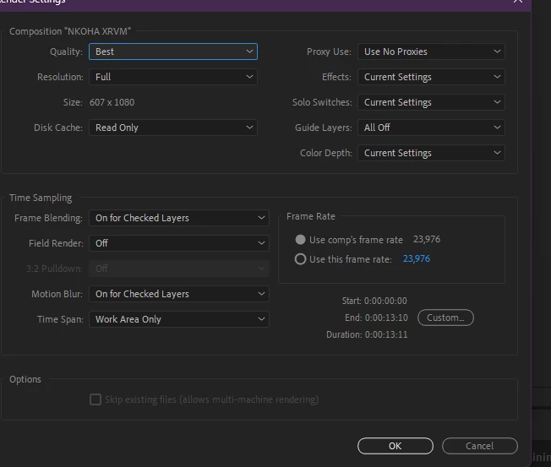Open the Disk Cache dropdown

[173, 128]
